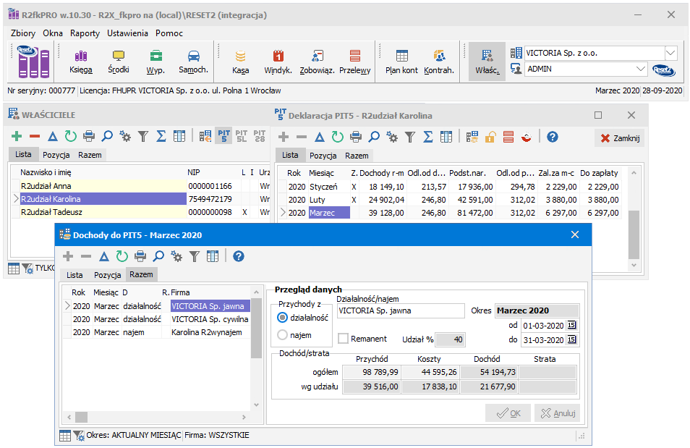This screenshot has width=690, height=448.
Task: Refresh the WŁAŚCICIELE list
Action: point(71,137)
